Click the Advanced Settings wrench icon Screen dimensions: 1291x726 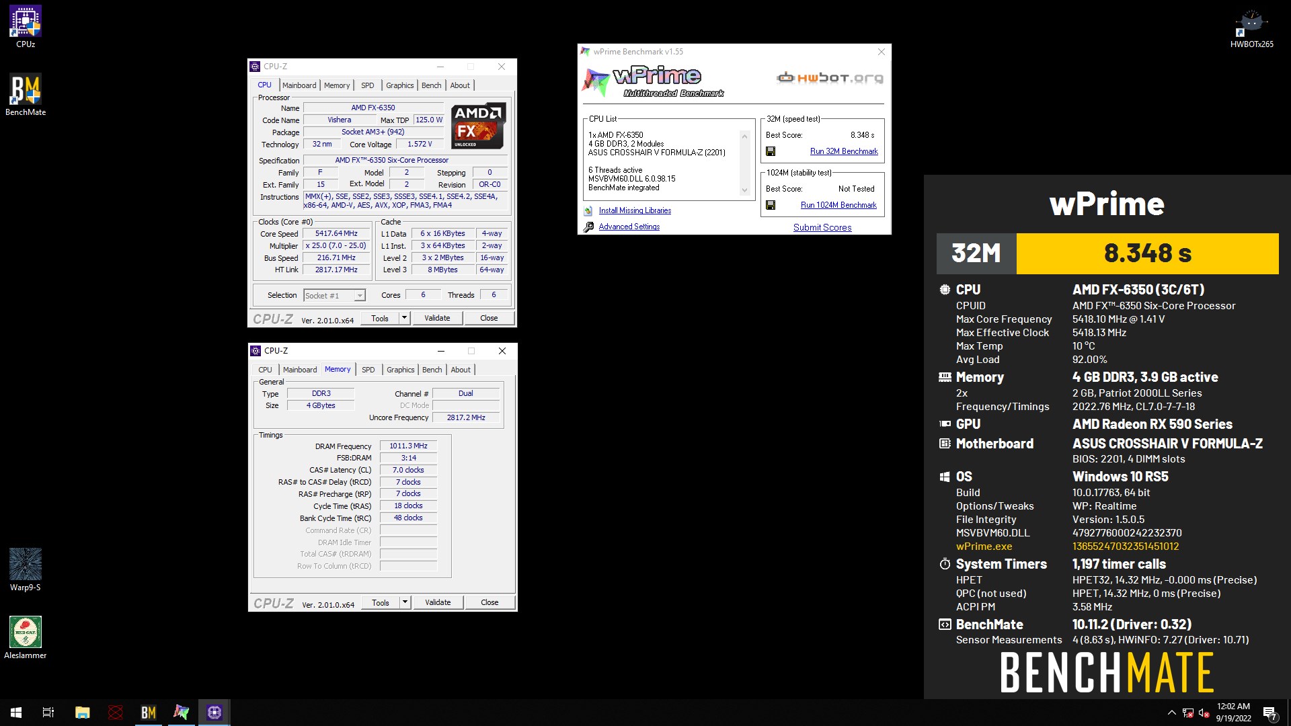[x=588, y=227]
